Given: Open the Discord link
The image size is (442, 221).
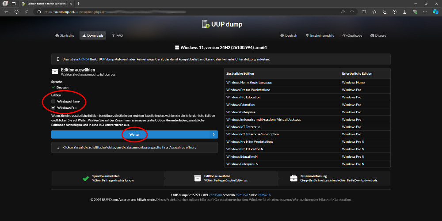Looking at the screenshot, I should (x=378, y=35).
